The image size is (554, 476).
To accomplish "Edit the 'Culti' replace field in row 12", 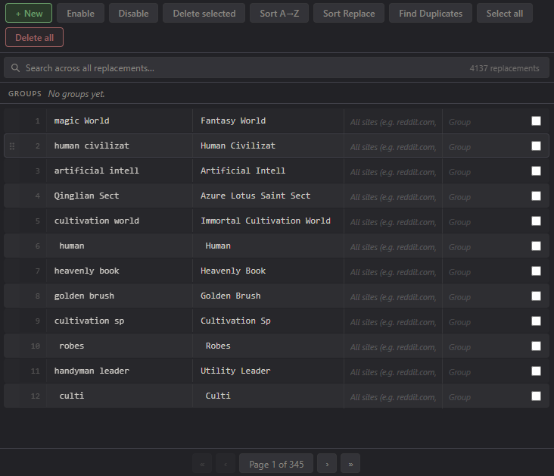I will pyautogui.click(x=268, y=396).
